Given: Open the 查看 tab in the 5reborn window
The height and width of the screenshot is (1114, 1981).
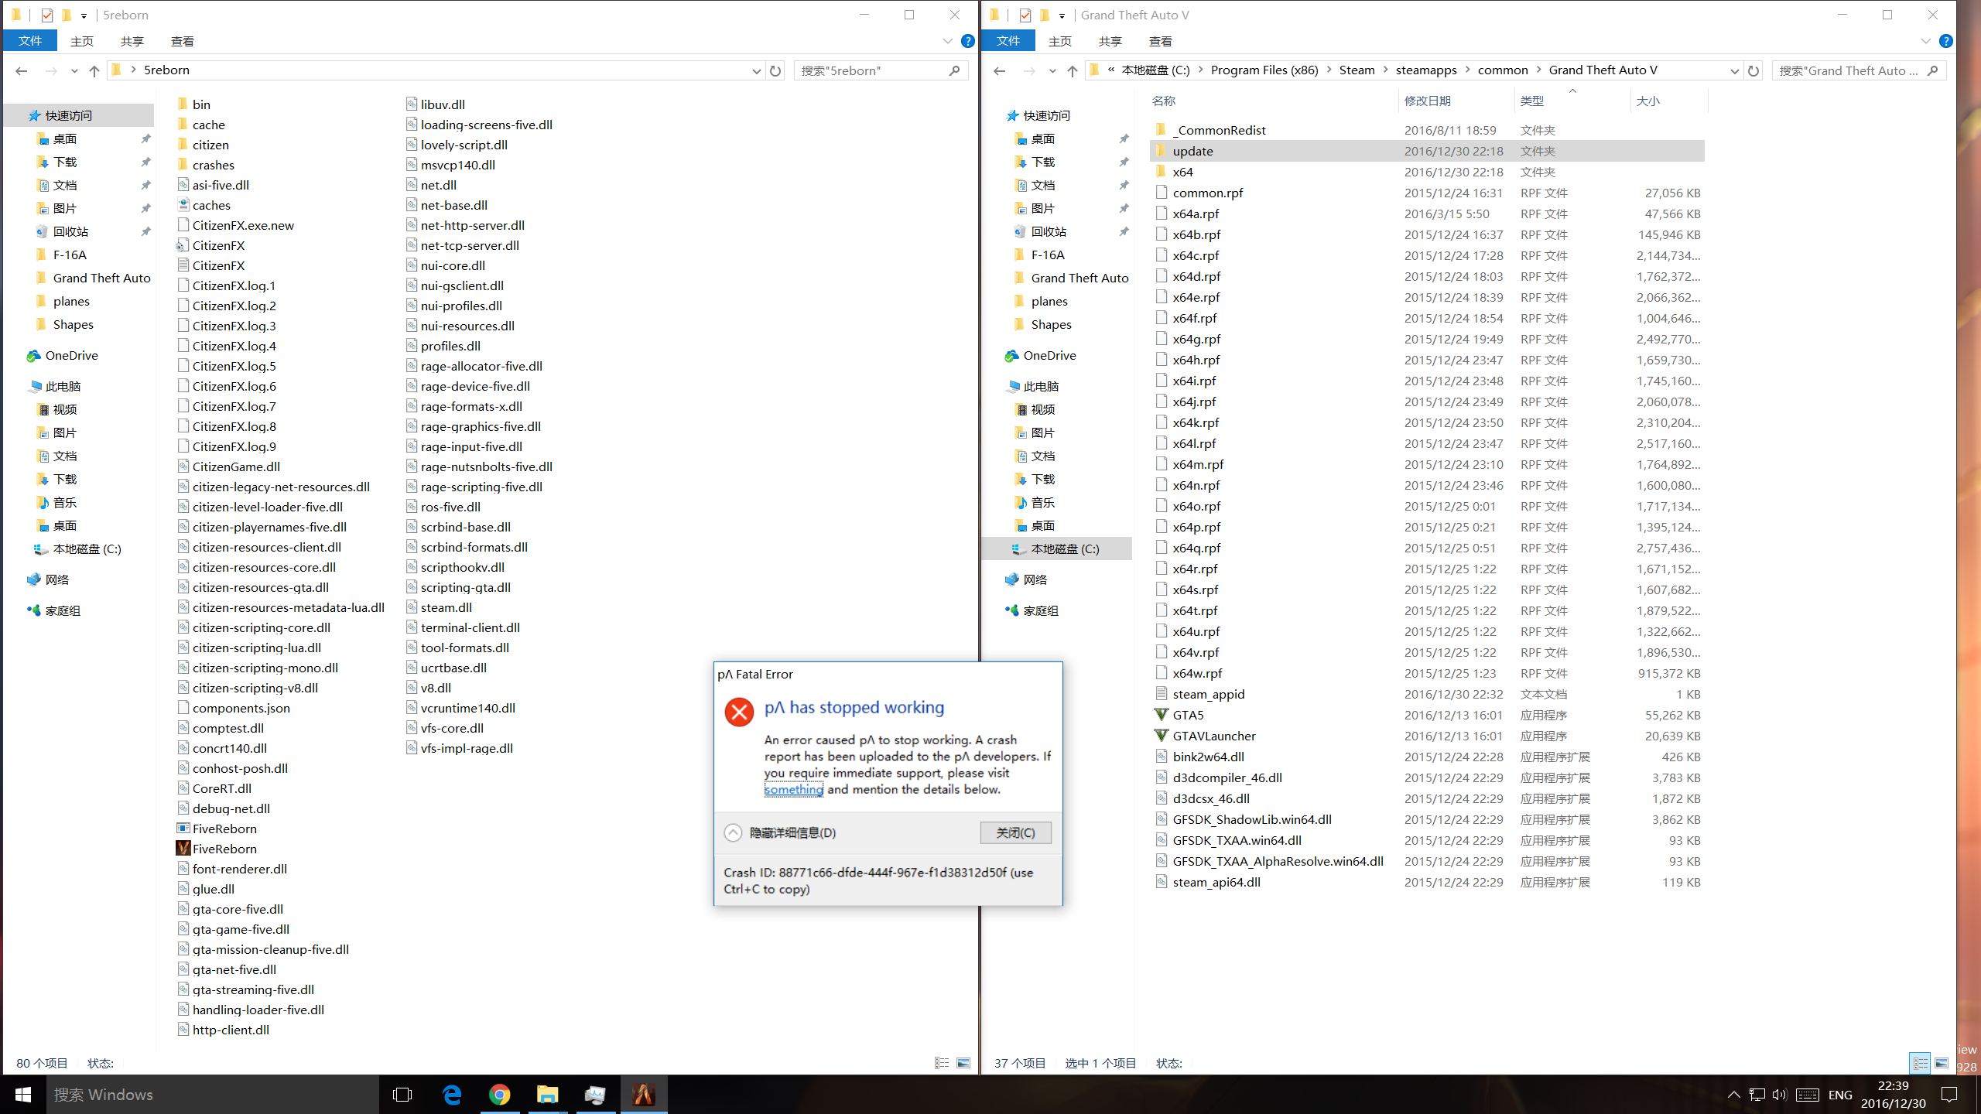Looking at the screenshot, I should (x=183, y=41).
